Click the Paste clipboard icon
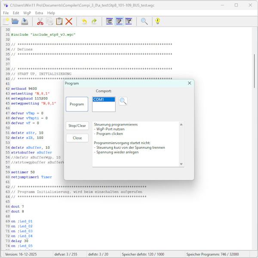The width and height of the screenshot is (258, 258). 59,21
